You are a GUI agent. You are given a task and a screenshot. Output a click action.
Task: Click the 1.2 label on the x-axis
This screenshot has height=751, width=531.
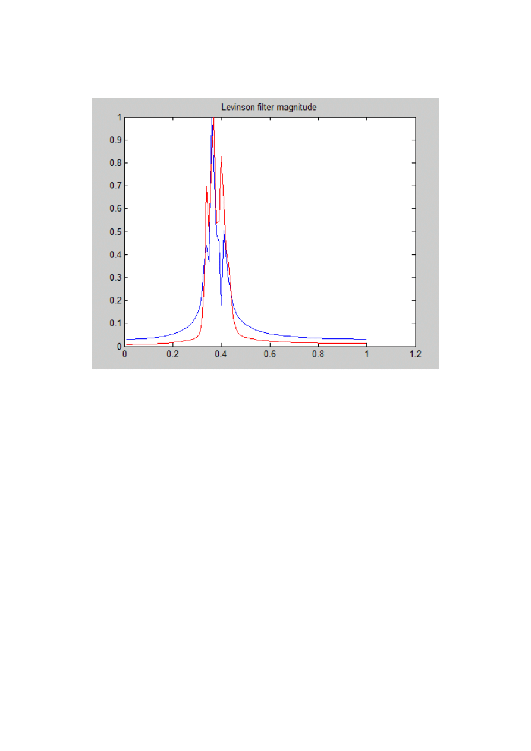[415, 354]
